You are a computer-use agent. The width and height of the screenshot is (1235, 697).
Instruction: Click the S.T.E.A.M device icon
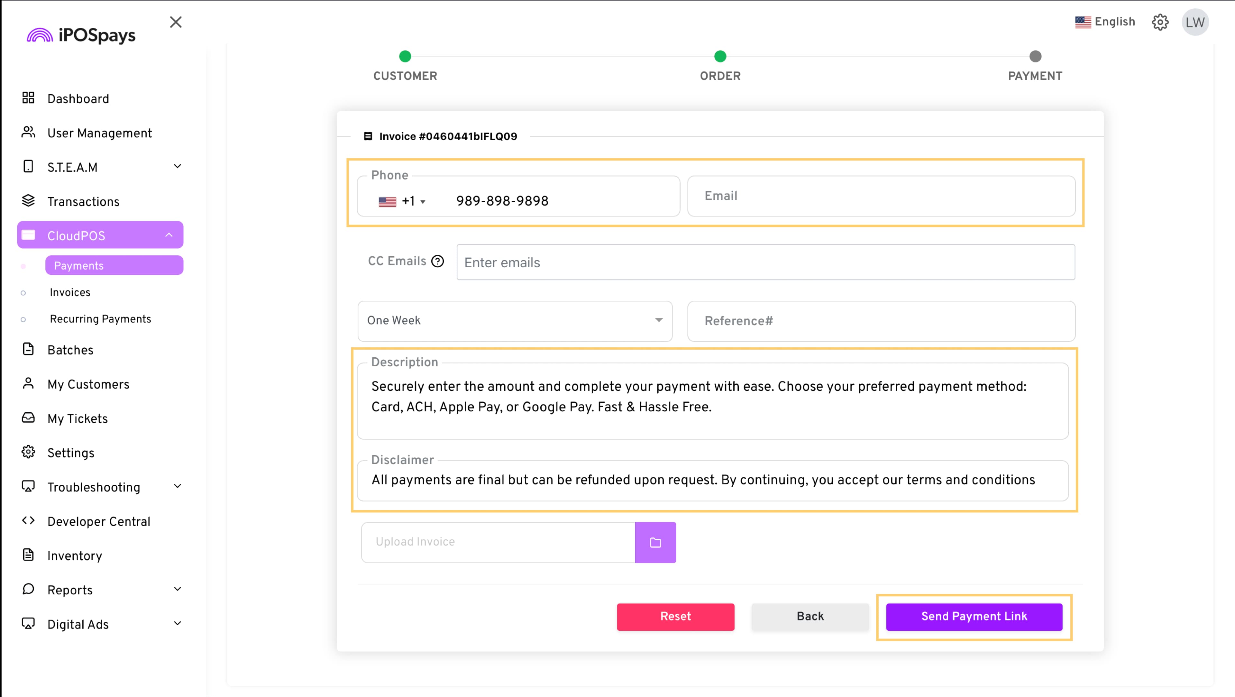pos(28,167)
